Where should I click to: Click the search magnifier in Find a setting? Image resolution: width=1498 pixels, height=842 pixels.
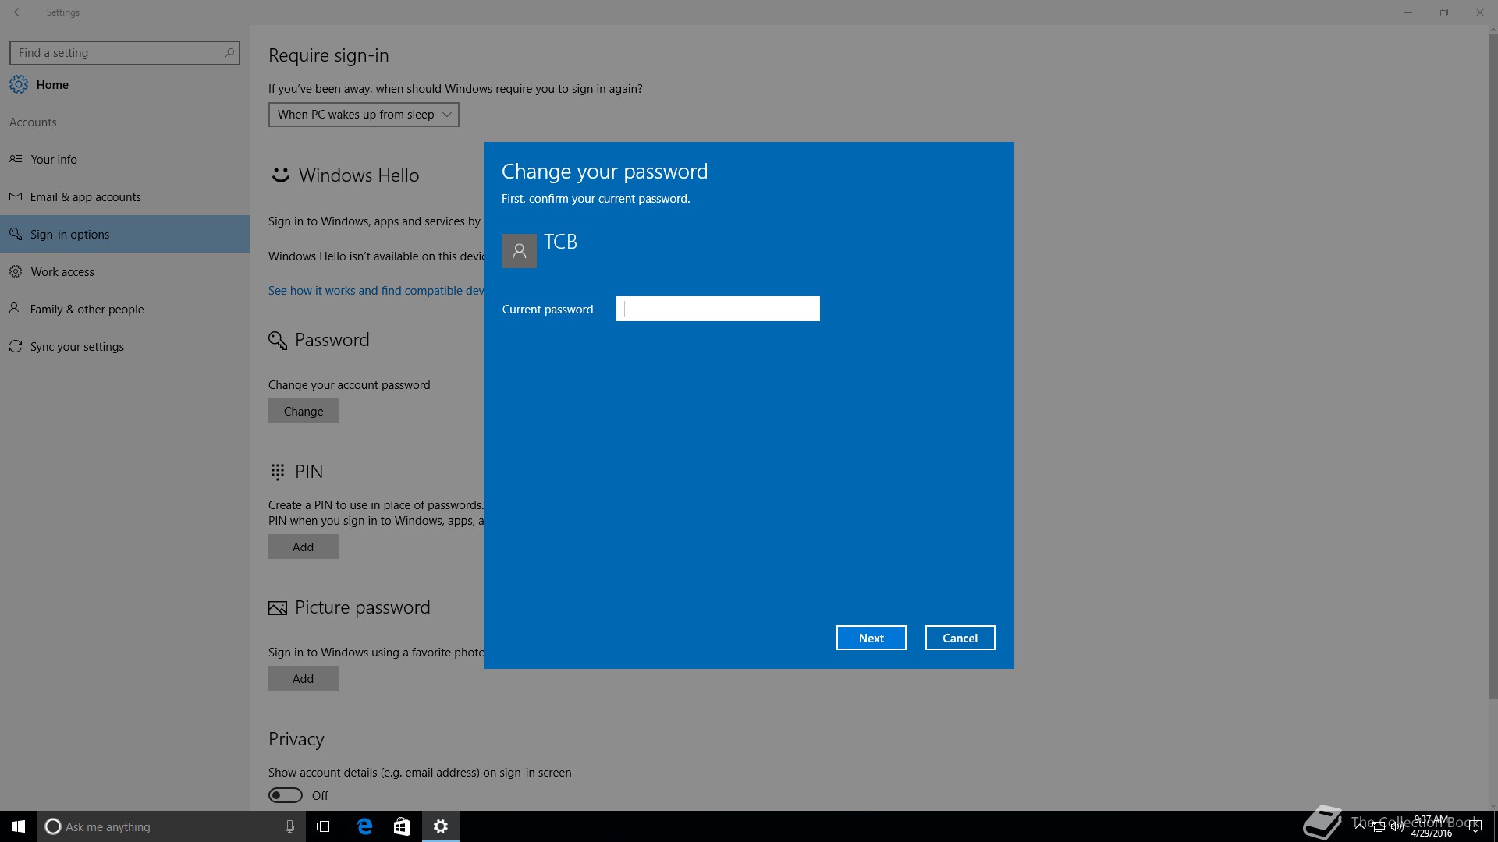[229, 53]
